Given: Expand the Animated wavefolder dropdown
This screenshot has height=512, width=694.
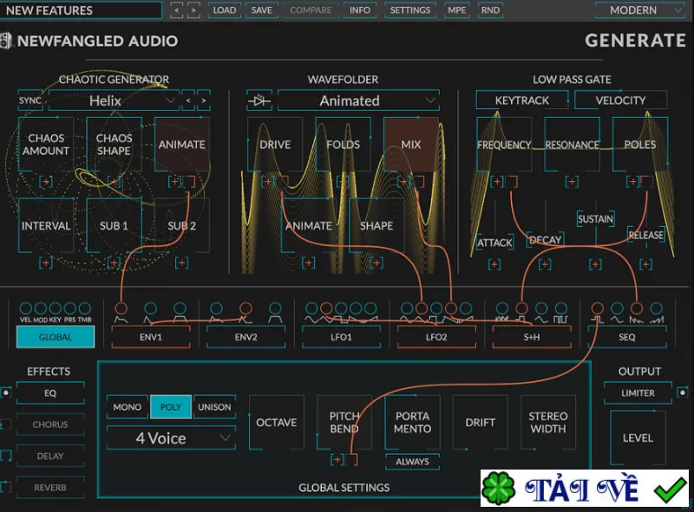Looking at the screenshot, I should pyautogui.click(x=358, y=100).
